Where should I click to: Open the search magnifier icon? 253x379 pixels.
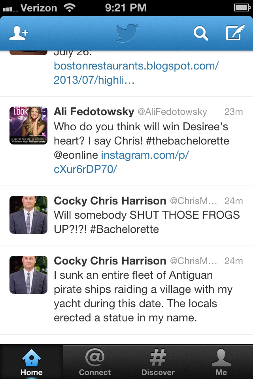201,33
